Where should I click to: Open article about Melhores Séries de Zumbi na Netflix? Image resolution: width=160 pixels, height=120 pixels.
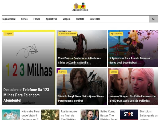(x=79, y=61)
